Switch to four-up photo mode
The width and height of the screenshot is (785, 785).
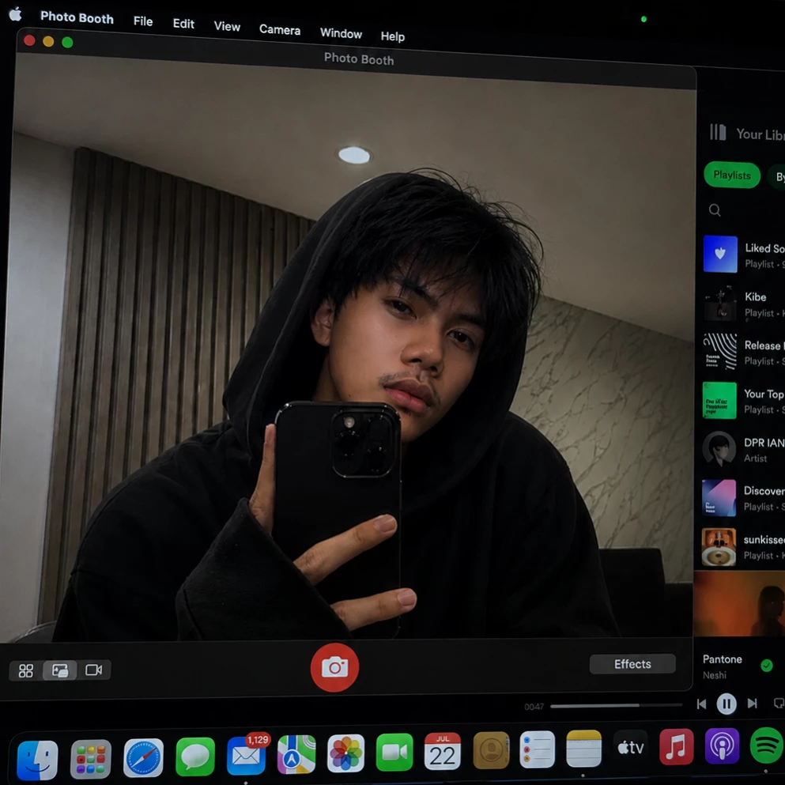[x=26, y=670]
